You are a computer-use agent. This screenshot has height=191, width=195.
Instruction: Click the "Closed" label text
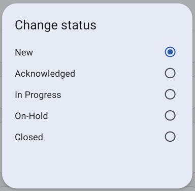click(x=29, y=137)
